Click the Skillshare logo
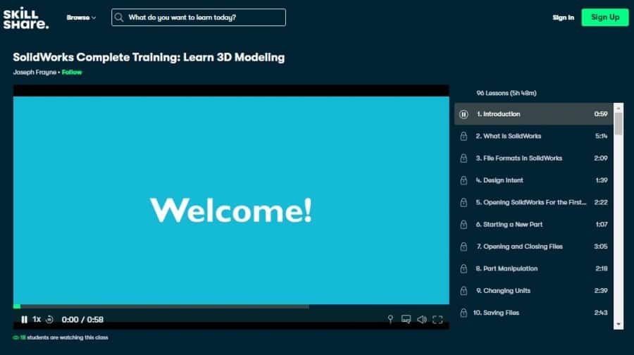 point(26,18)
